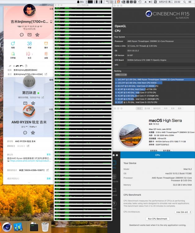This screenshot has height=233, width=195.
Task: Click edit pencil beside 第四味道 signature
Action: (x=43, y=98)
